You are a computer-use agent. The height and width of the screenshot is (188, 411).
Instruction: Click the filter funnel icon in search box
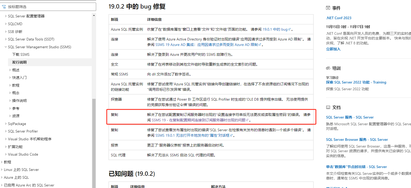[4, 7]
